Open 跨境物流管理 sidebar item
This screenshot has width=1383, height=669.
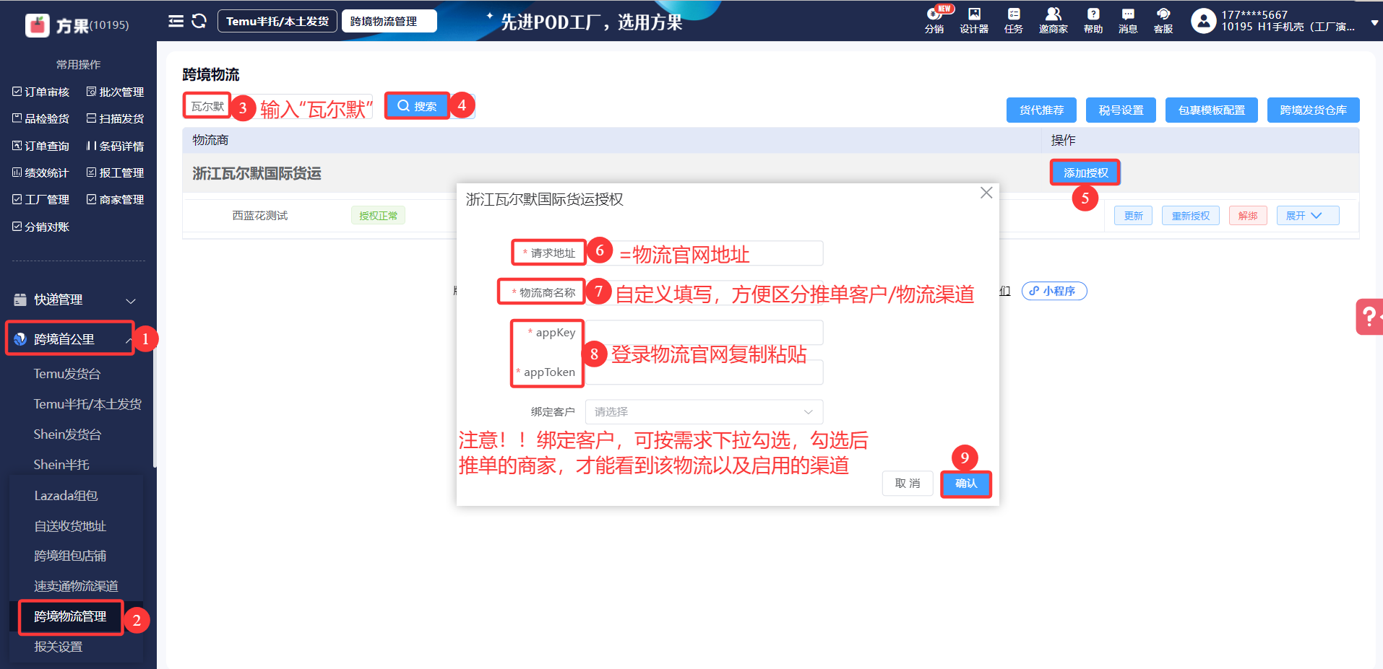click(70, 616)
